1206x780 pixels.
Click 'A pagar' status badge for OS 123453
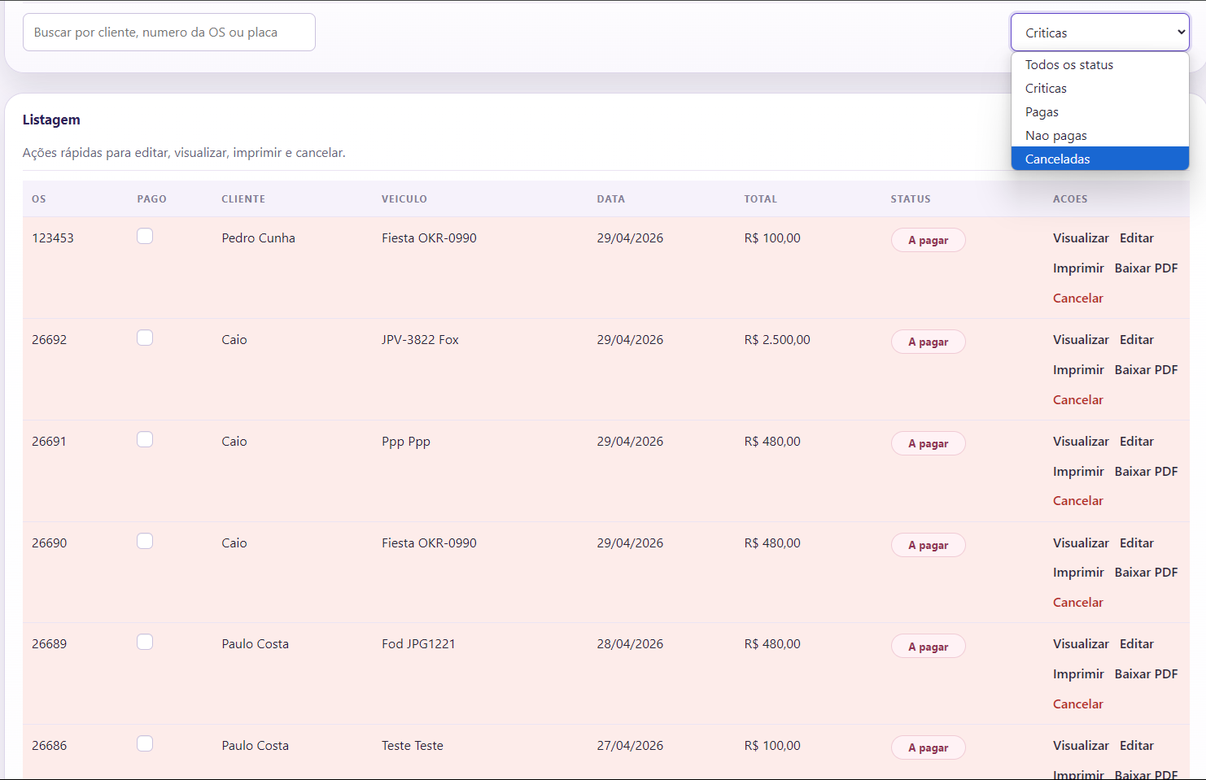pyautogui.click(x=929, y=240)
